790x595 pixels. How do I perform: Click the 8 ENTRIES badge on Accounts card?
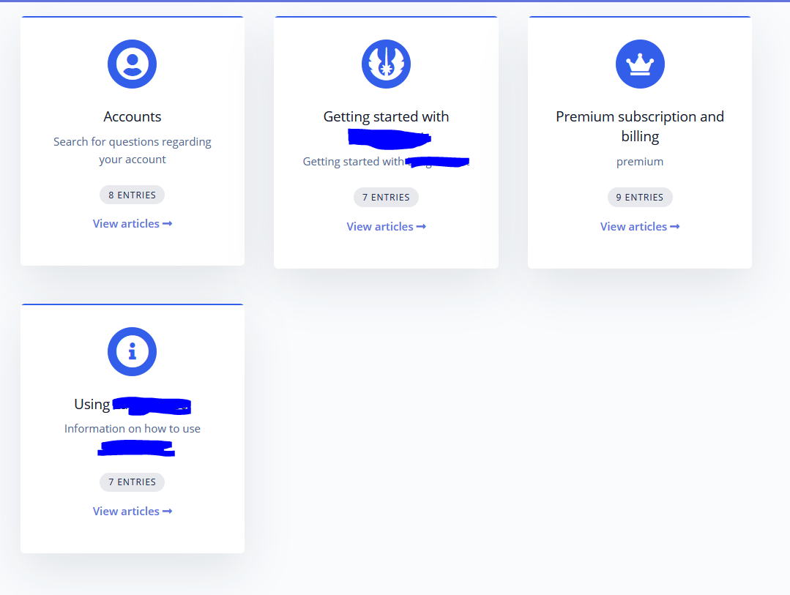132,195
